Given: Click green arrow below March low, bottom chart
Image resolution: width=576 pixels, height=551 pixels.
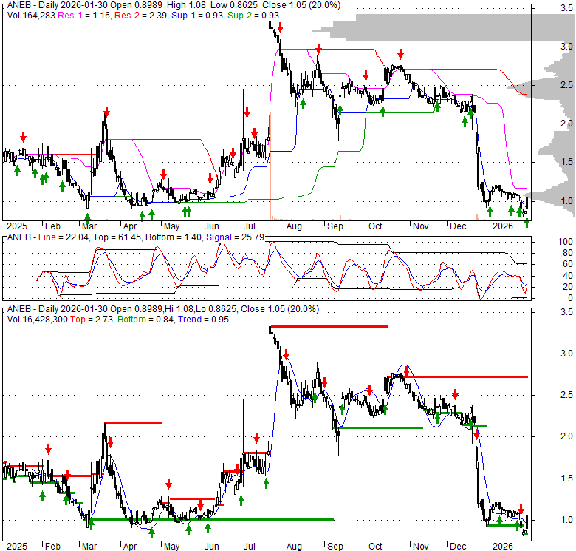Looking at the screenshot, I should pos(92,524).
